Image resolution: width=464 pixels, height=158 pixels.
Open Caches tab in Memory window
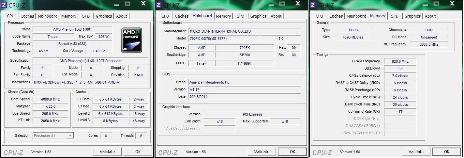(x=336, y=16)
